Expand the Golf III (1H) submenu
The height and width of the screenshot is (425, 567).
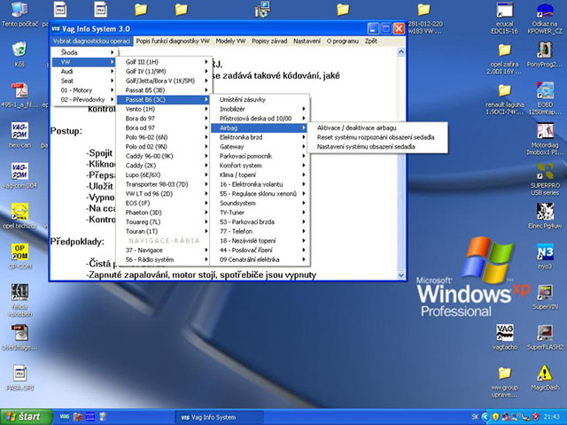click(164, 62)
